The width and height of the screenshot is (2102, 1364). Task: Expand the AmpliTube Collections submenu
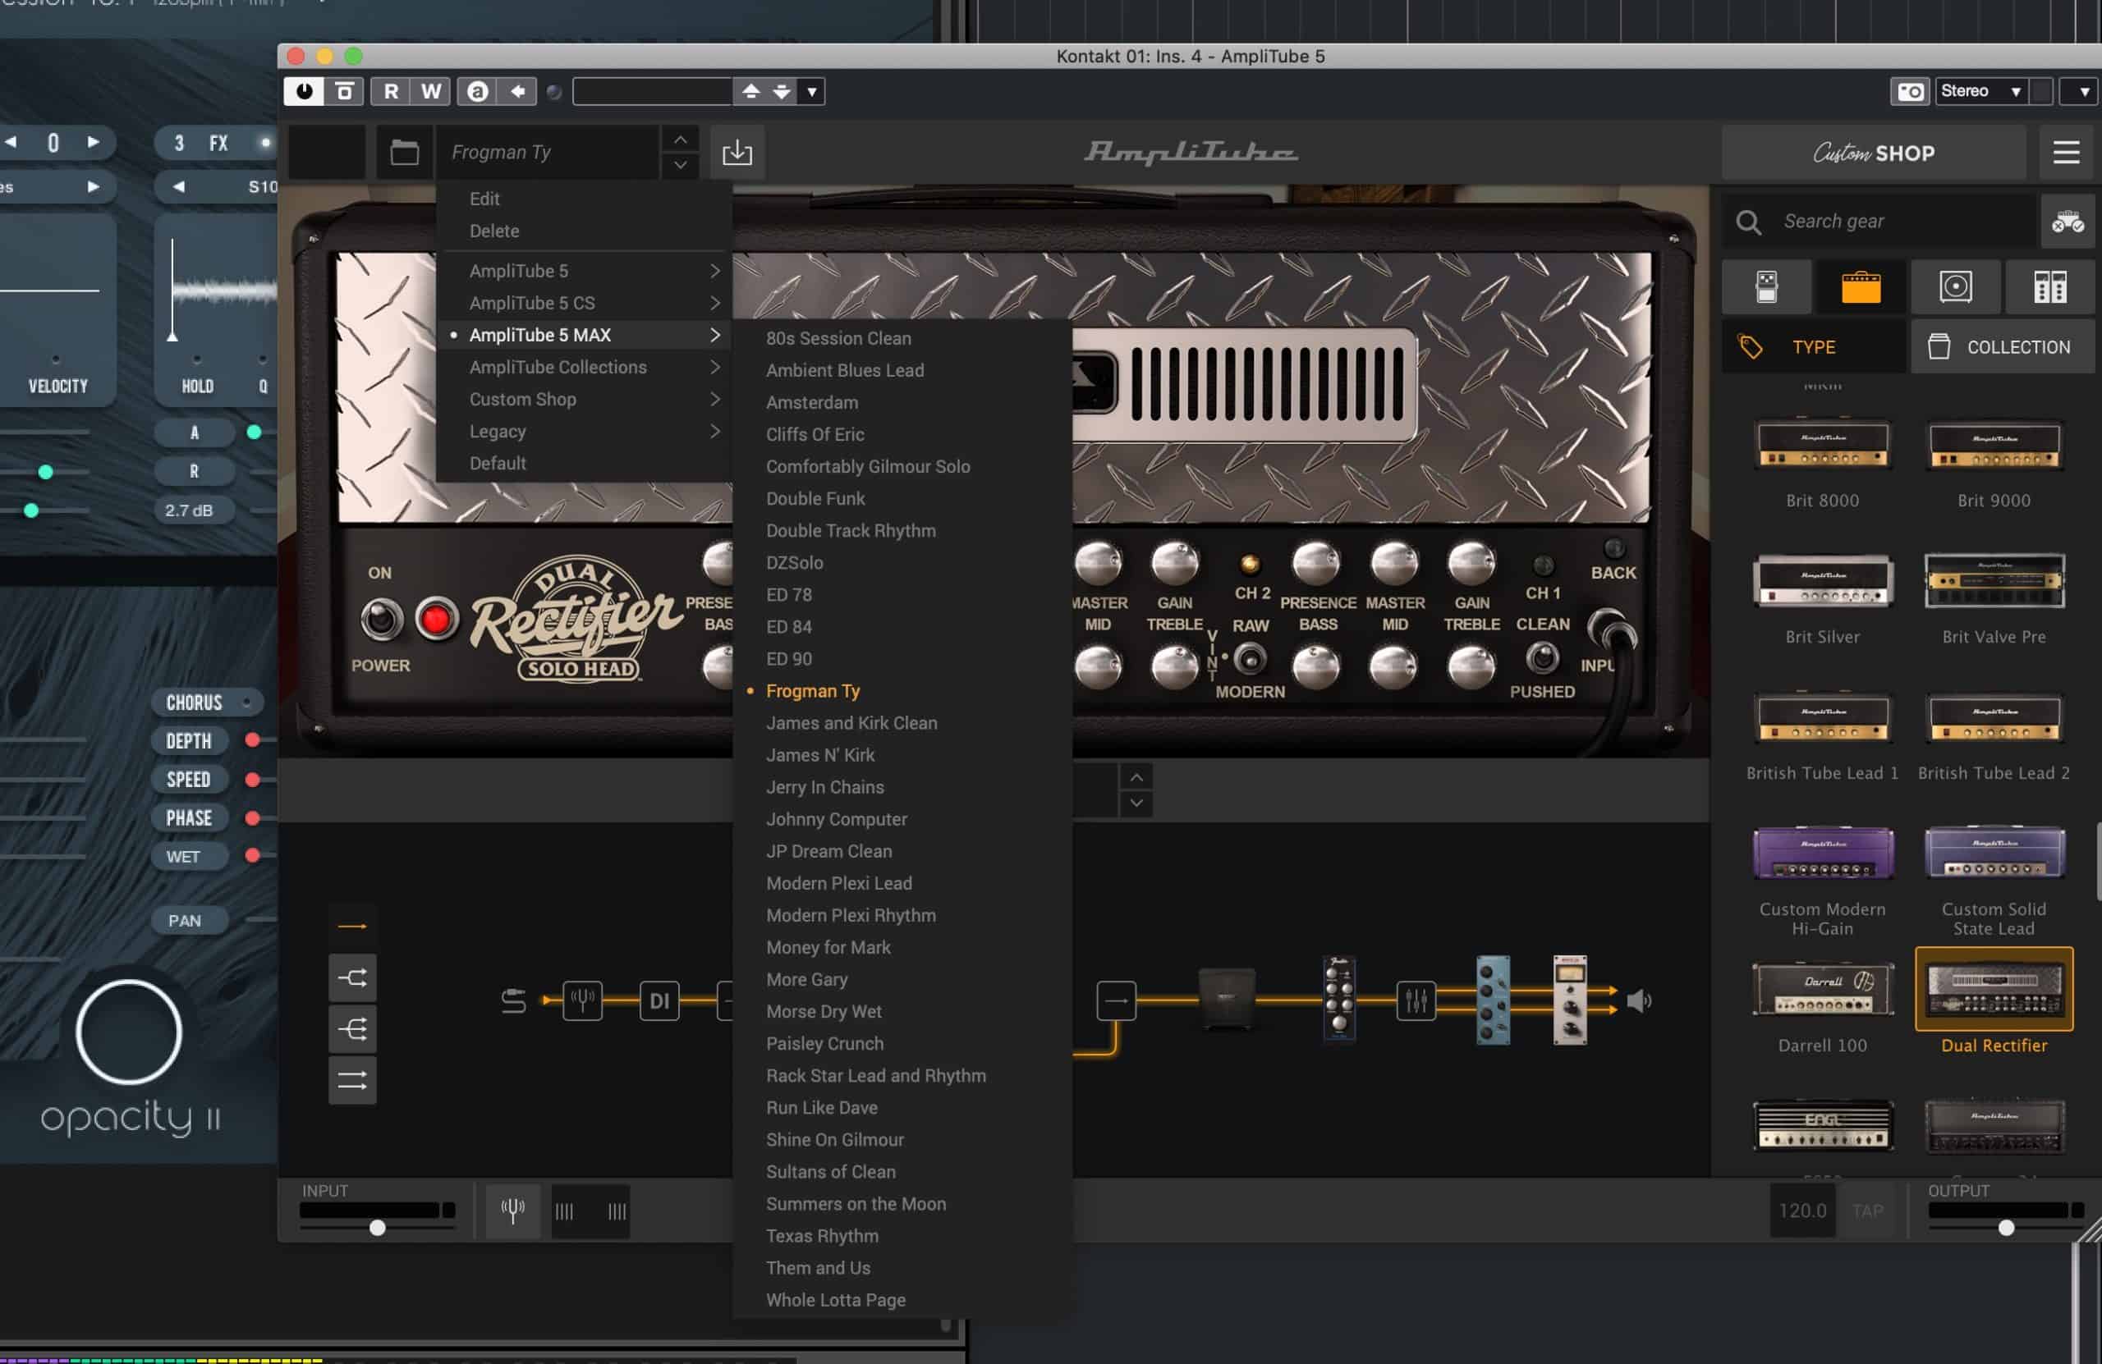pos(585,368)
